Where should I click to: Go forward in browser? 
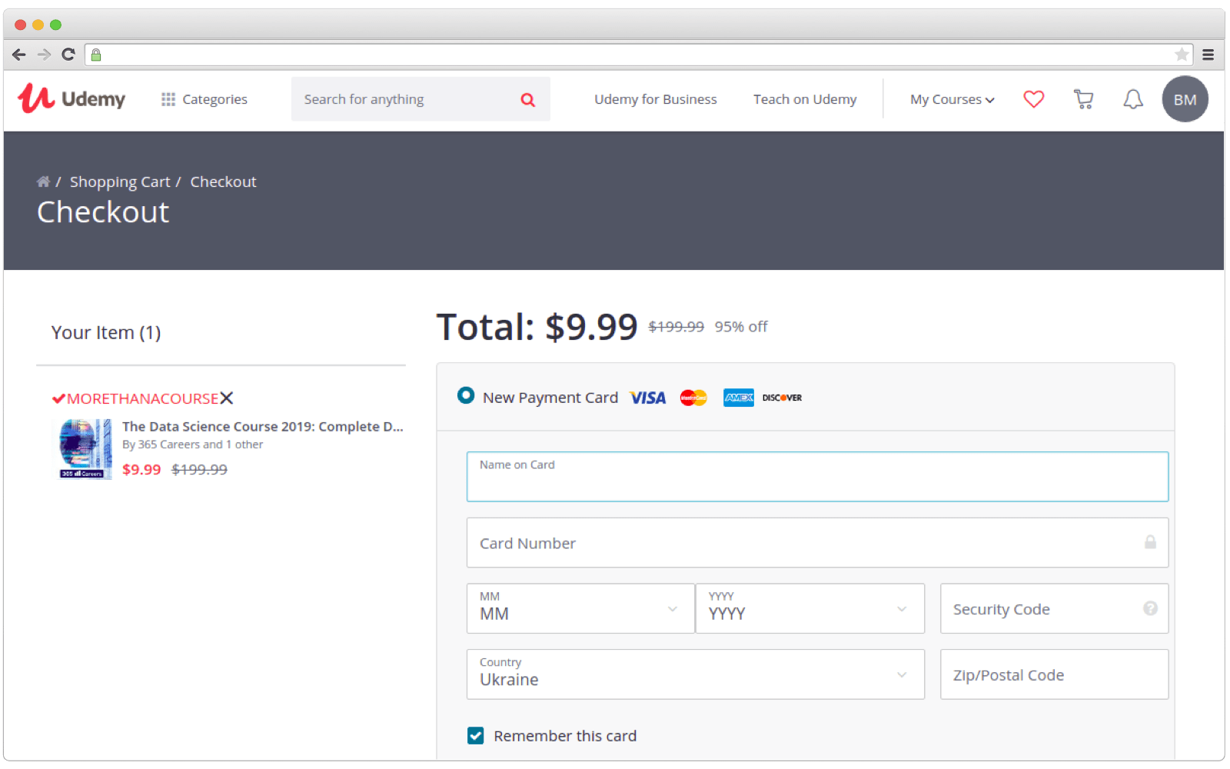44,55
